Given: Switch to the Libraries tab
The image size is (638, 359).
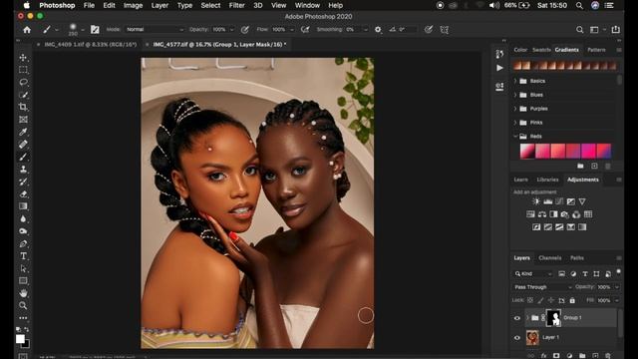Looking at the screenshot, I should (547, 179).
